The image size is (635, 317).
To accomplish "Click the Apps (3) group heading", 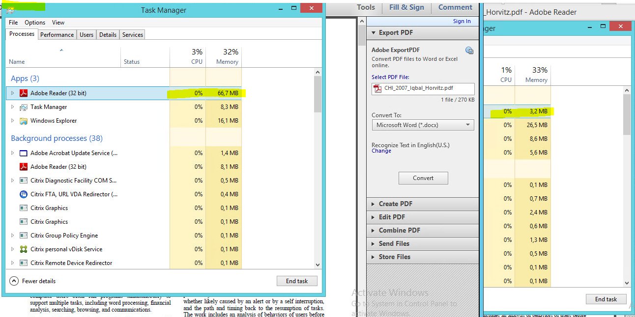I will 25,79.
